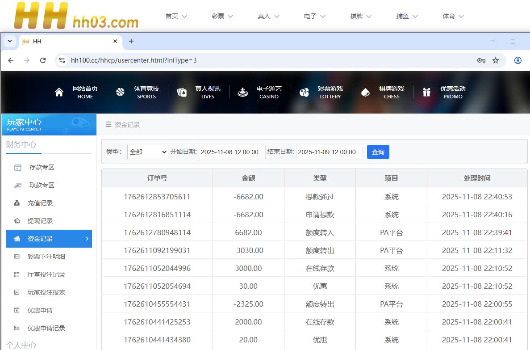Screen dimensions: 530x350
Task: Open a new browser tab
Action: (131, 41)
